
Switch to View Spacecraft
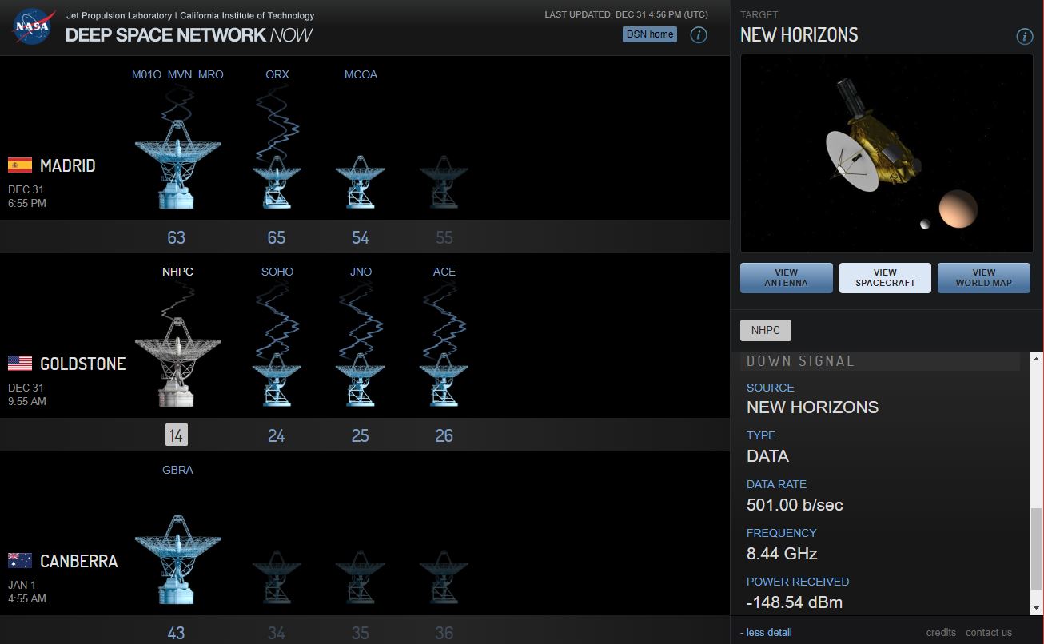point(885,278)
